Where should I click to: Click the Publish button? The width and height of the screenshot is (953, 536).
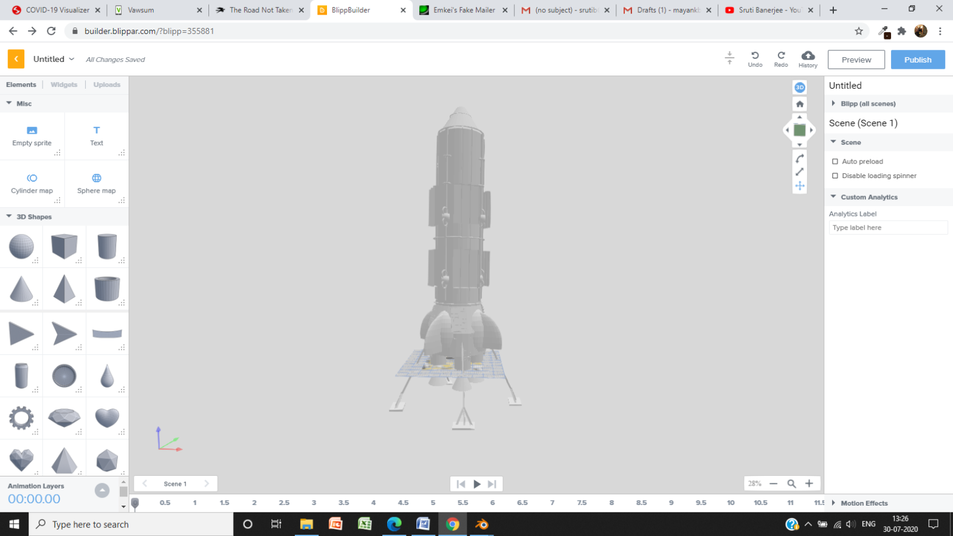click(x=918, y=60)
